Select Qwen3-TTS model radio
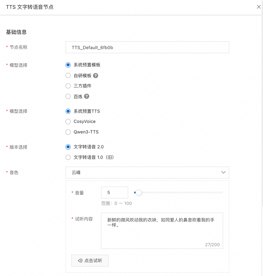 pyautogui.click(x=68, y=132)
